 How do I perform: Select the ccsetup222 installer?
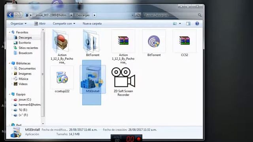coord(62,77)
